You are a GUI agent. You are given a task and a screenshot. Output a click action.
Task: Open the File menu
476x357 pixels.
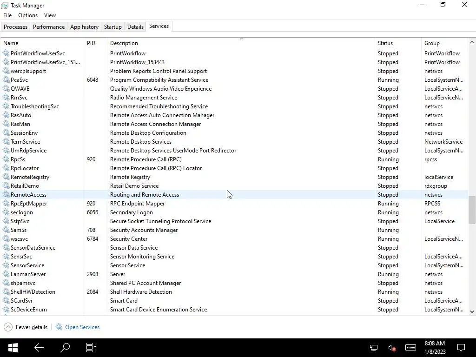click(7, 15)
